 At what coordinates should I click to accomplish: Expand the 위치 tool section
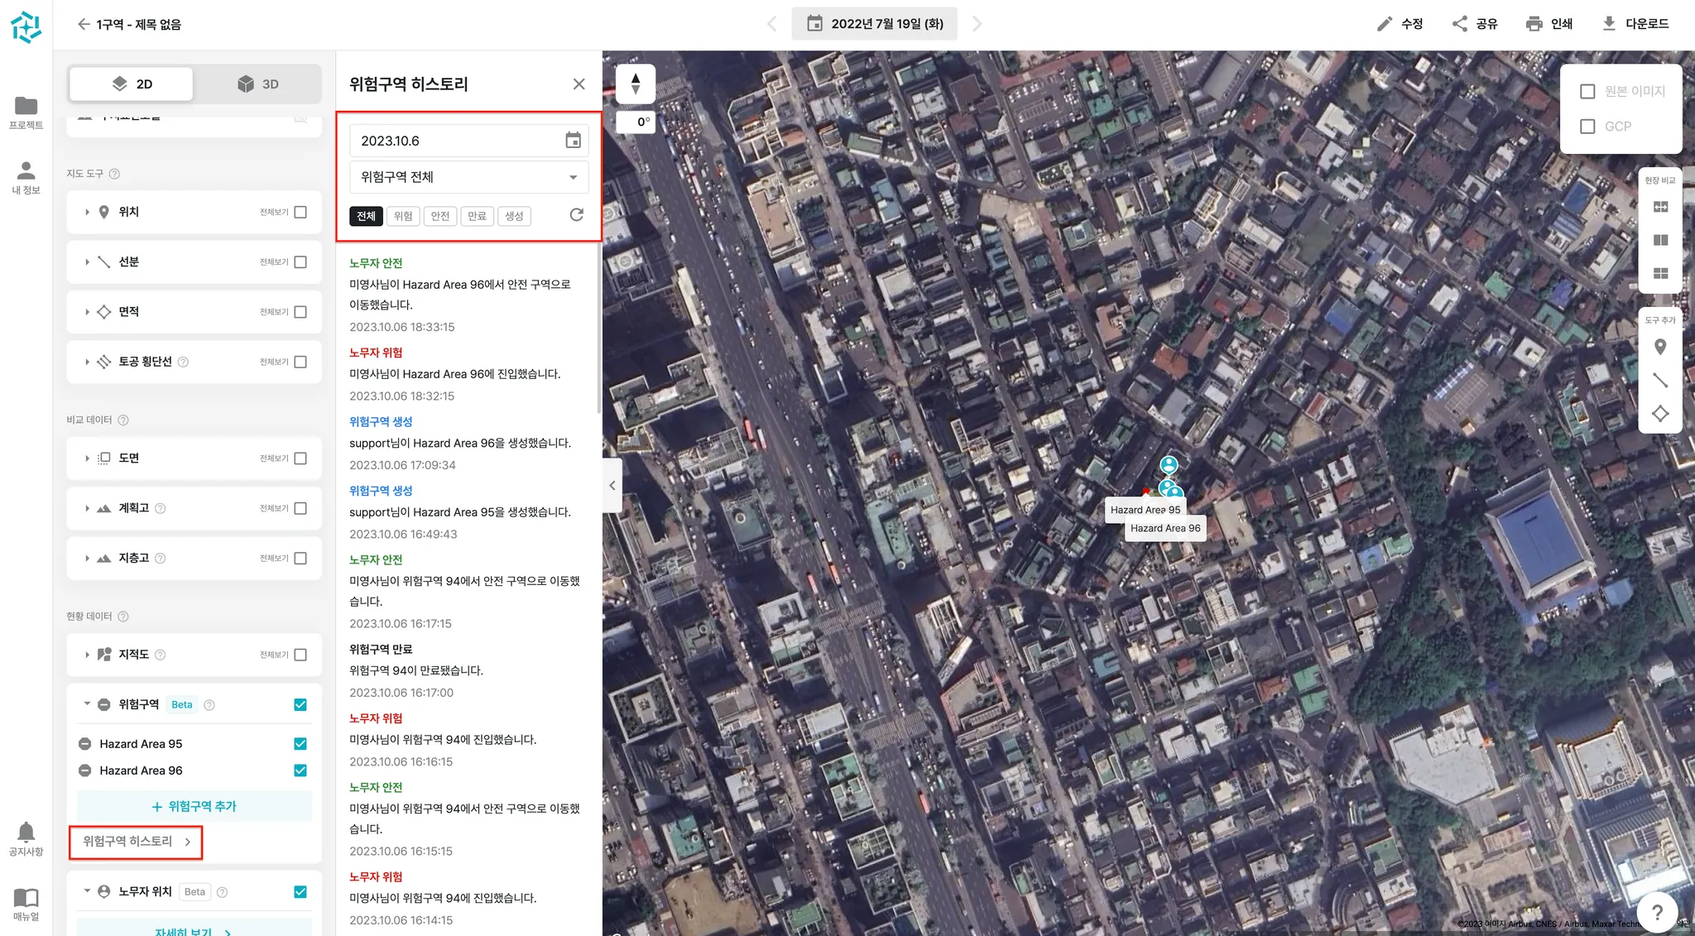pos(87,212)
